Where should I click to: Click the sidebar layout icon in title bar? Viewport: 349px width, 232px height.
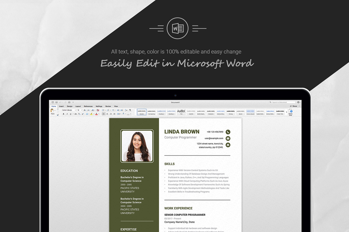[53, 102]
